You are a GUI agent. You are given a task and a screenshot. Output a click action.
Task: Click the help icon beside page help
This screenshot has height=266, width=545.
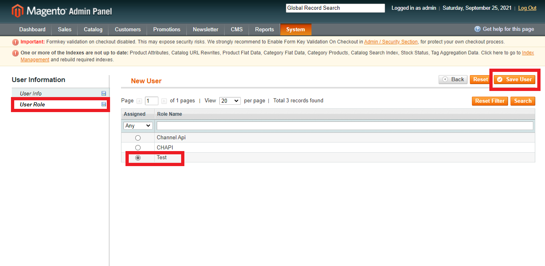(478, 29)
